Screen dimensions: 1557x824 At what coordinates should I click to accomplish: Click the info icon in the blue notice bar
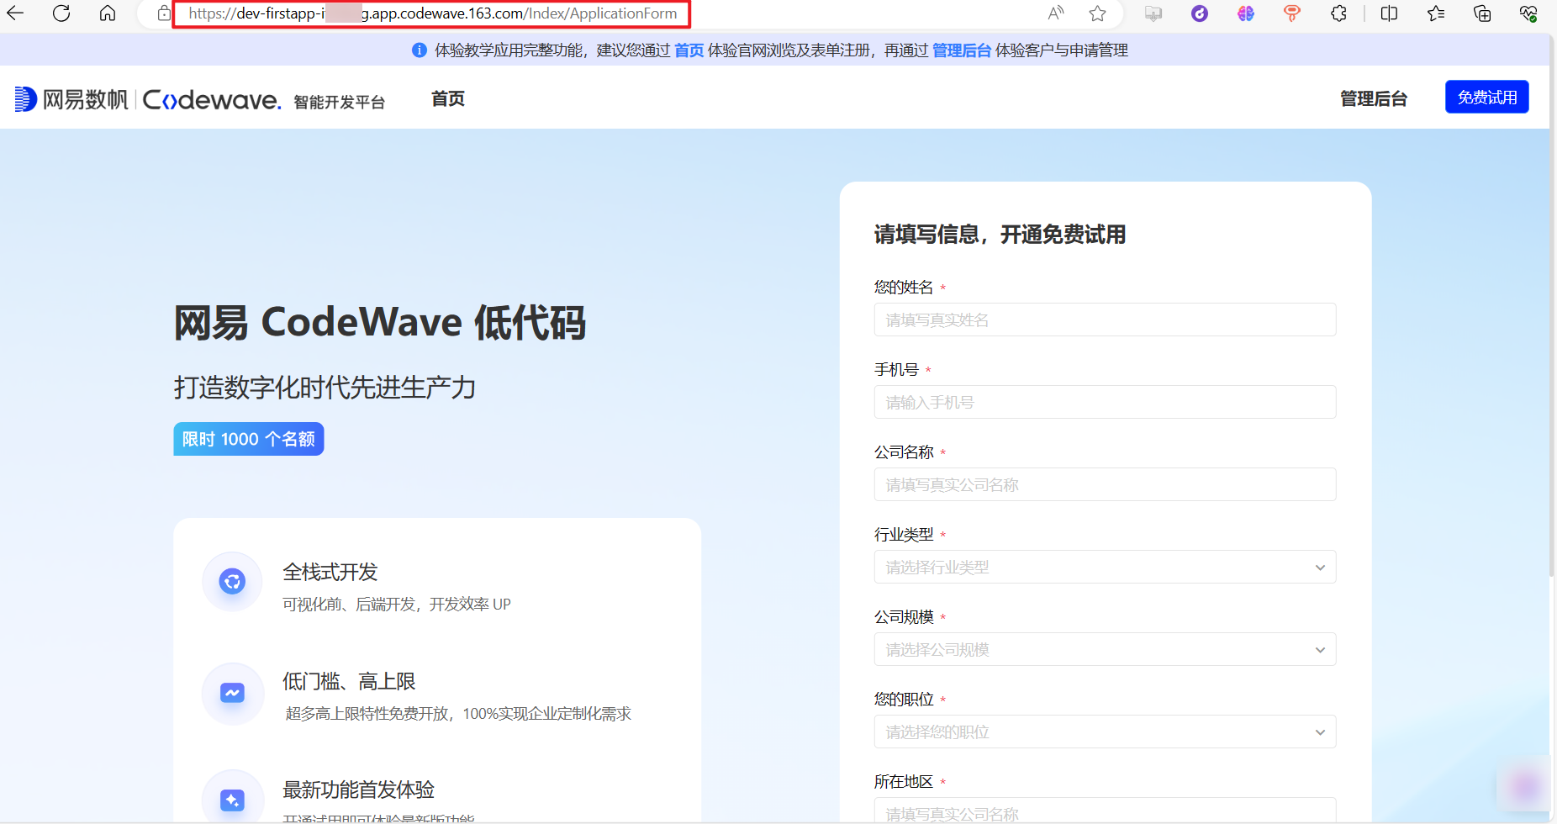[418, 50]
